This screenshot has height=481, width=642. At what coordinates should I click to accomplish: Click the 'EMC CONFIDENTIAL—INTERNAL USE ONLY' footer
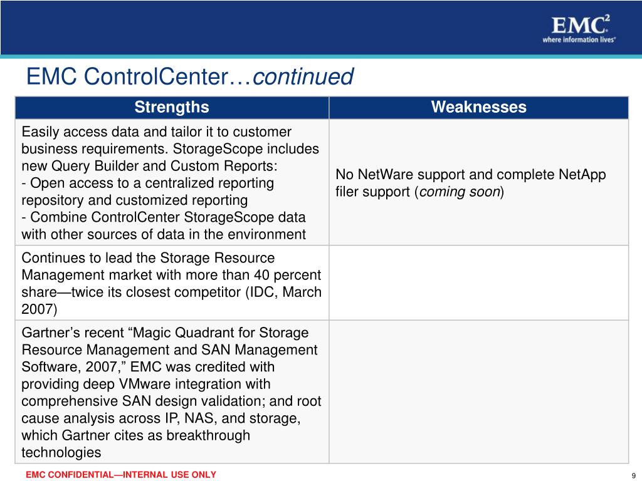click(x=121, y=475)
